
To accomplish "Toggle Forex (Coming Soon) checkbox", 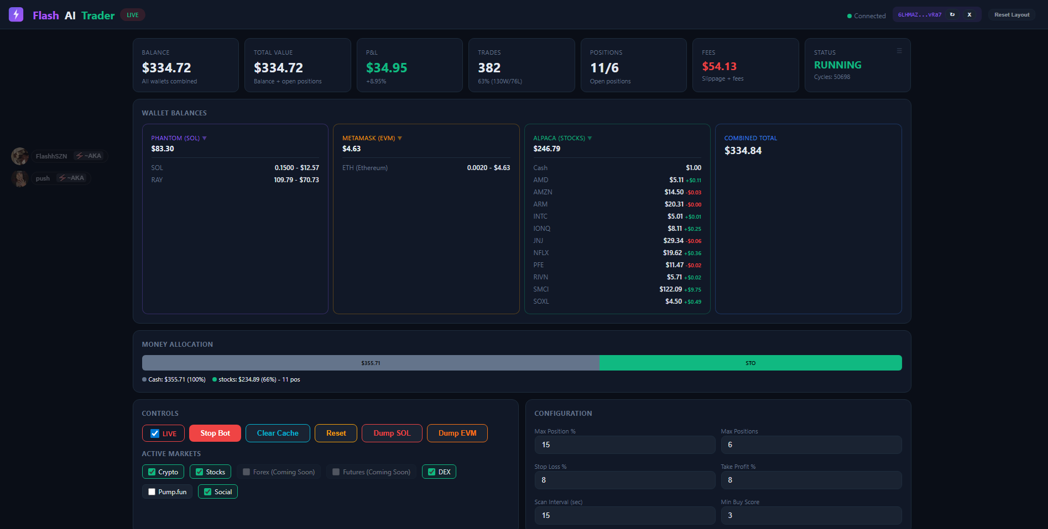I will (x=247, y=472).
